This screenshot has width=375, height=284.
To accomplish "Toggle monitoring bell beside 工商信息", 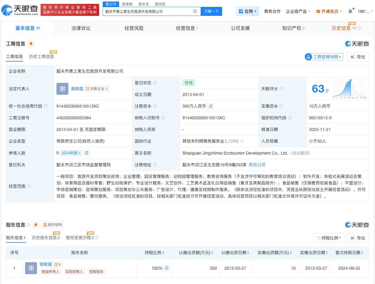I will point(31,44).
